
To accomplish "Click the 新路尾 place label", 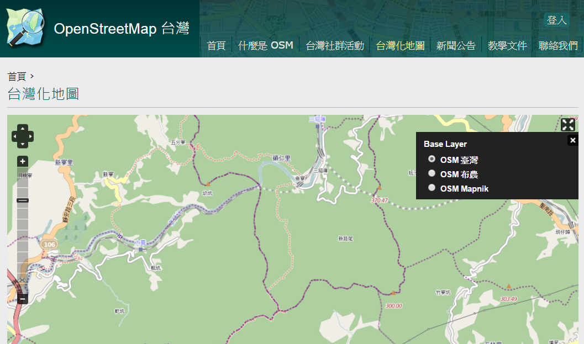I will pyautogui.click(x=345, y=239).
